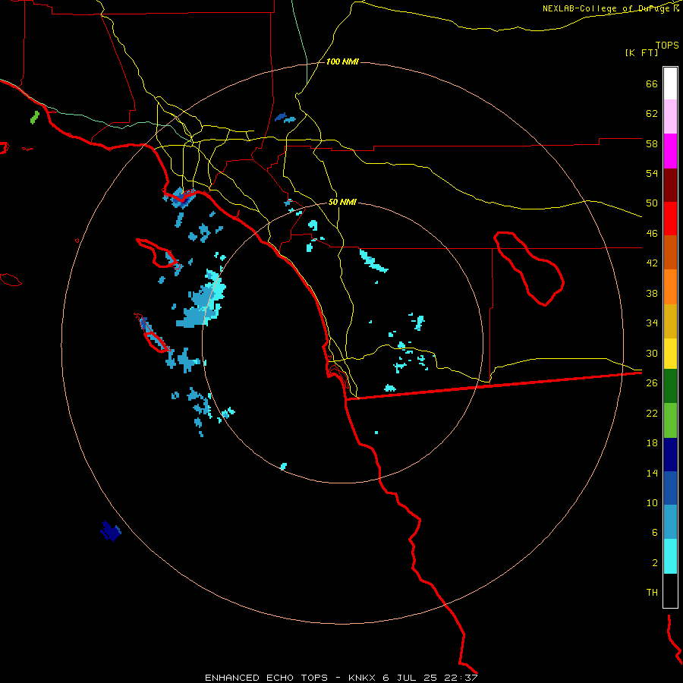Click the magenta legend swatch
The image size is (683, 683).
(x=670, y=151)
